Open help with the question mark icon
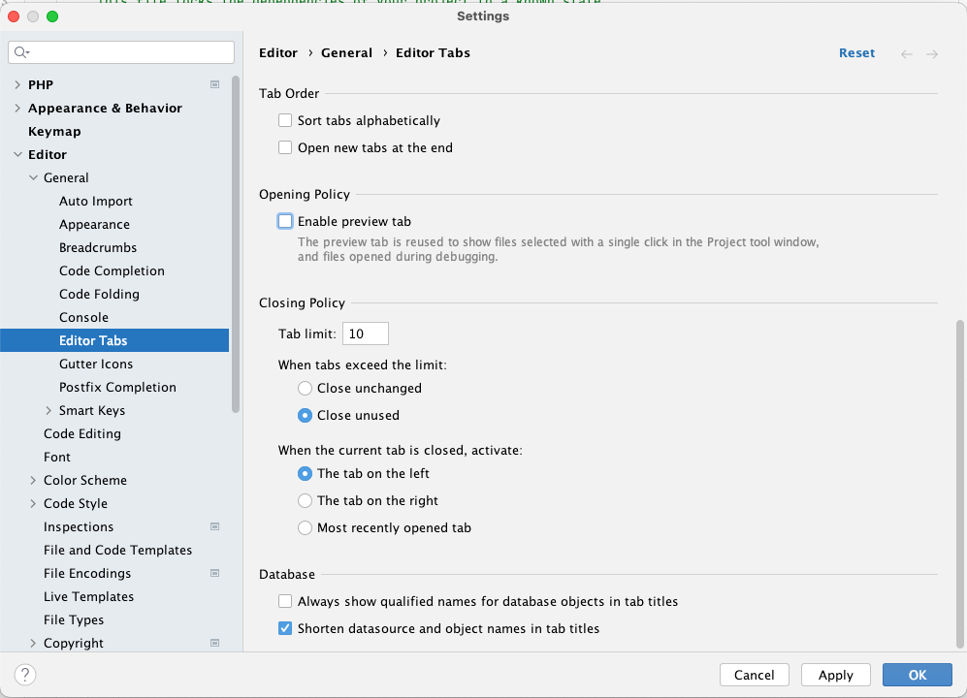The width and height of the screenshot is (967, 698). [x=25, y=675]
